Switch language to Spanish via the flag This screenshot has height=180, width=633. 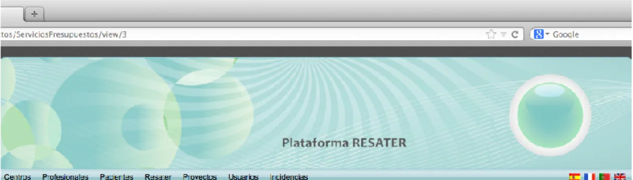click(575, 176)
